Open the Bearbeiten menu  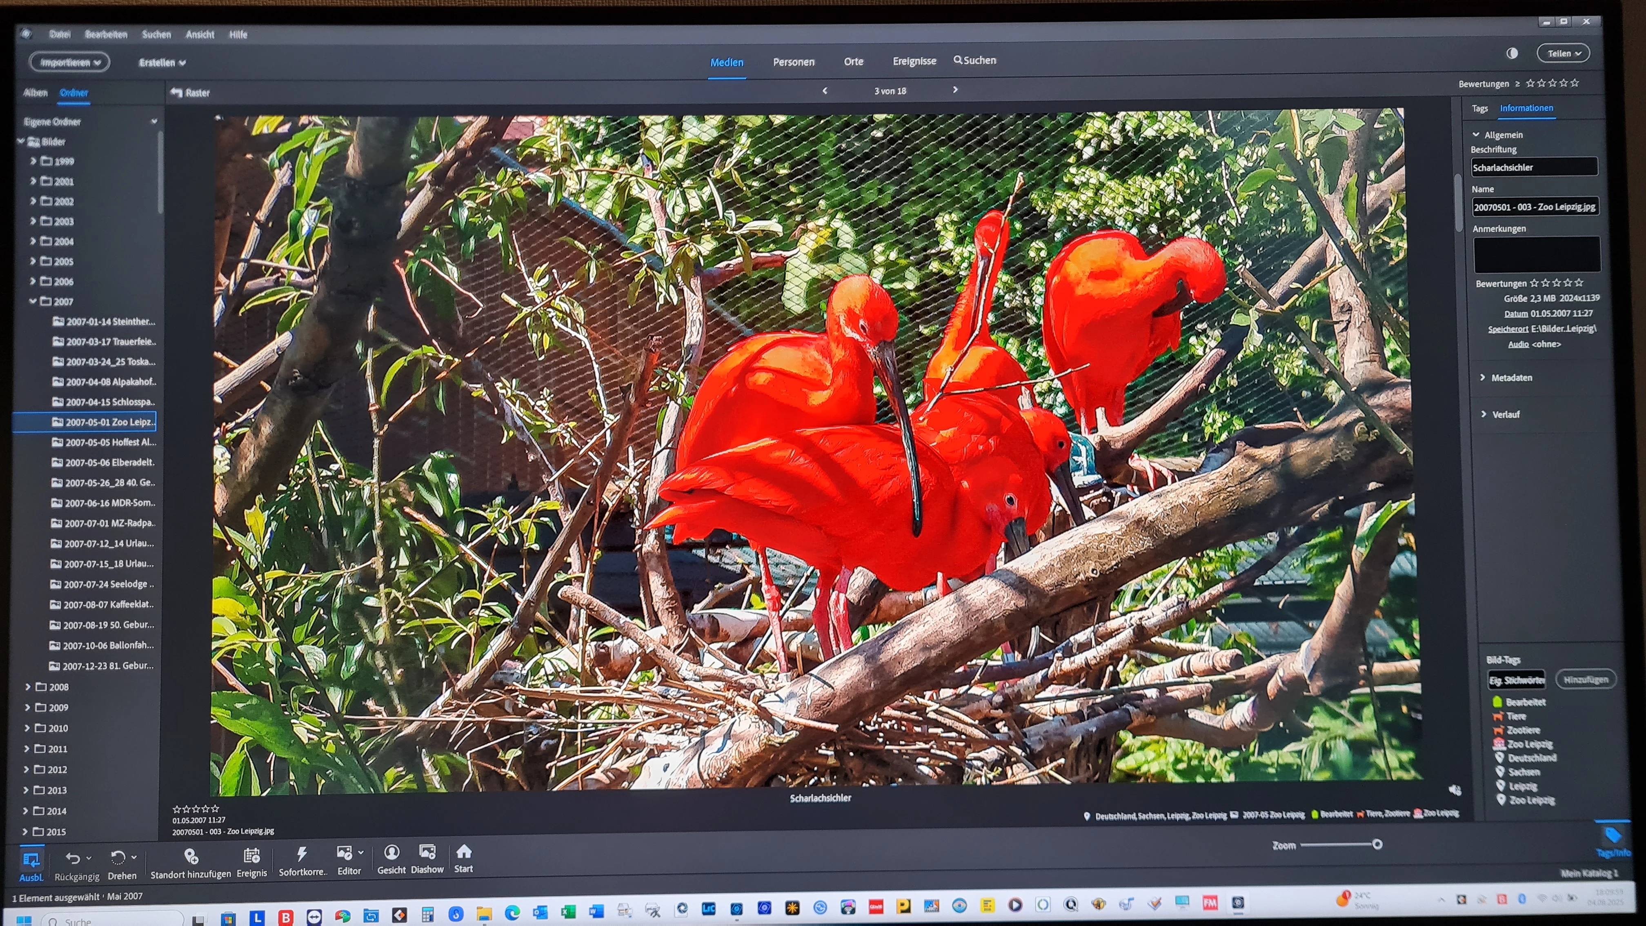pos(106,35)
